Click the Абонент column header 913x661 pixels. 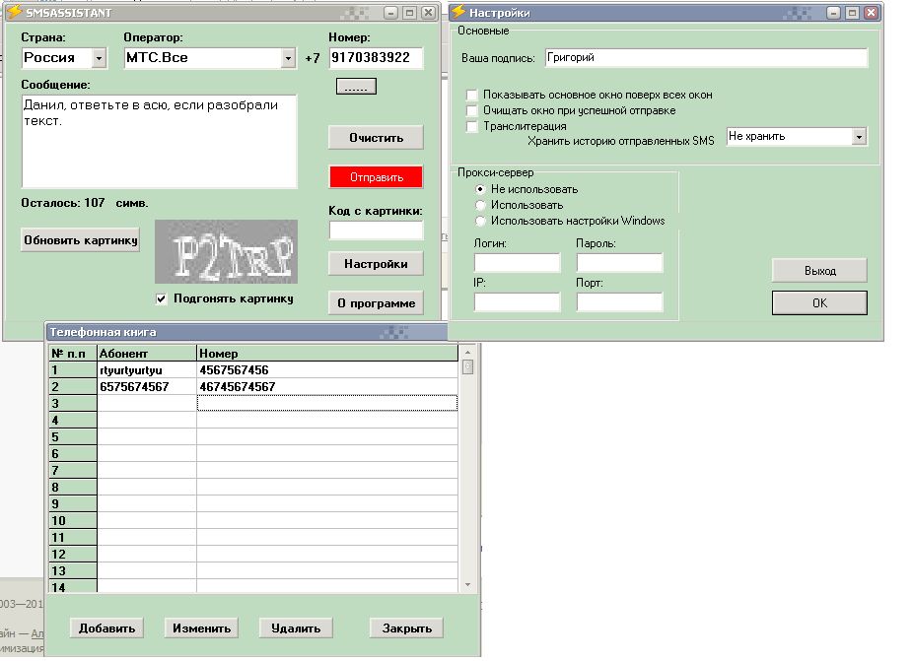[147, 353]
